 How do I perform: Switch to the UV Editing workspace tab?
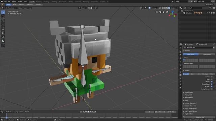pos(54,2)
